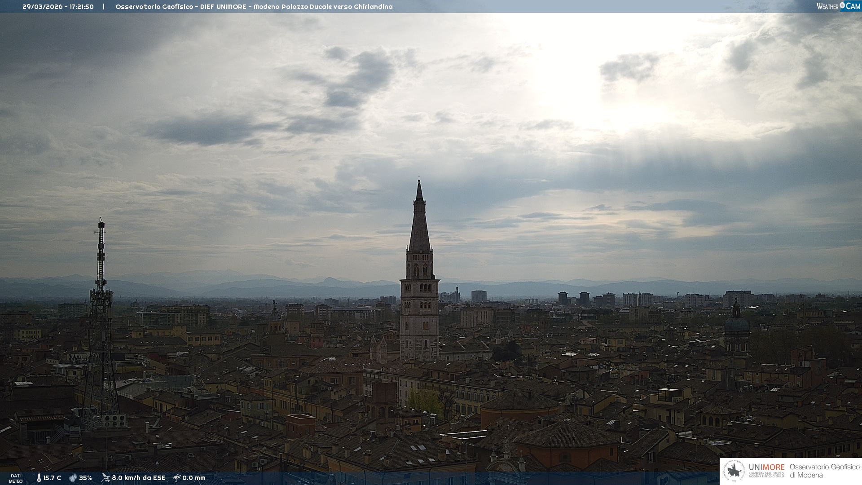Click the UNIMORE wordmark in footer logo
Image resolution: width=862 pixels, height=485 pixels.
(x=766, y=467)
